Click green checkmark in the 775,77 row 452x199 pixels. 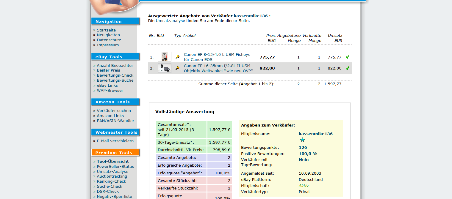coord(347,57)
